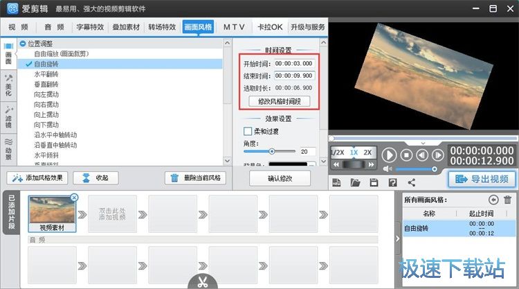This screenshot has height=289, width=519.
Task: Click the volume speaker icon
Action: point(387,169)
